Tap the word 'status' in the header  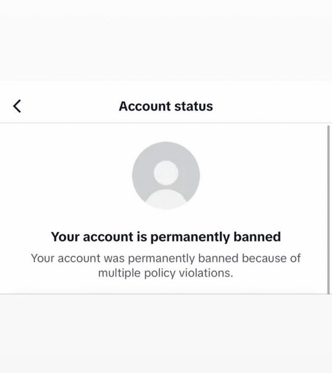(x=194, y=106)
